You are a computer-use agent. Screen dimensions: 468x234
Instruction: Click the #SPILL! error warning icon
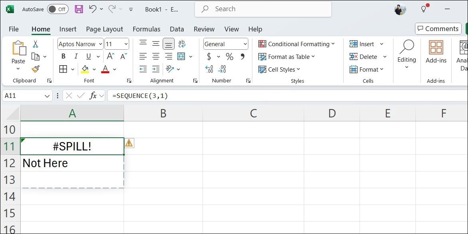click(x=129, y=143)
